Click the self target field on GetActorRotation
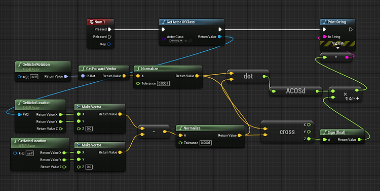This screenshot has width=380, height=191. click(34, 77)
